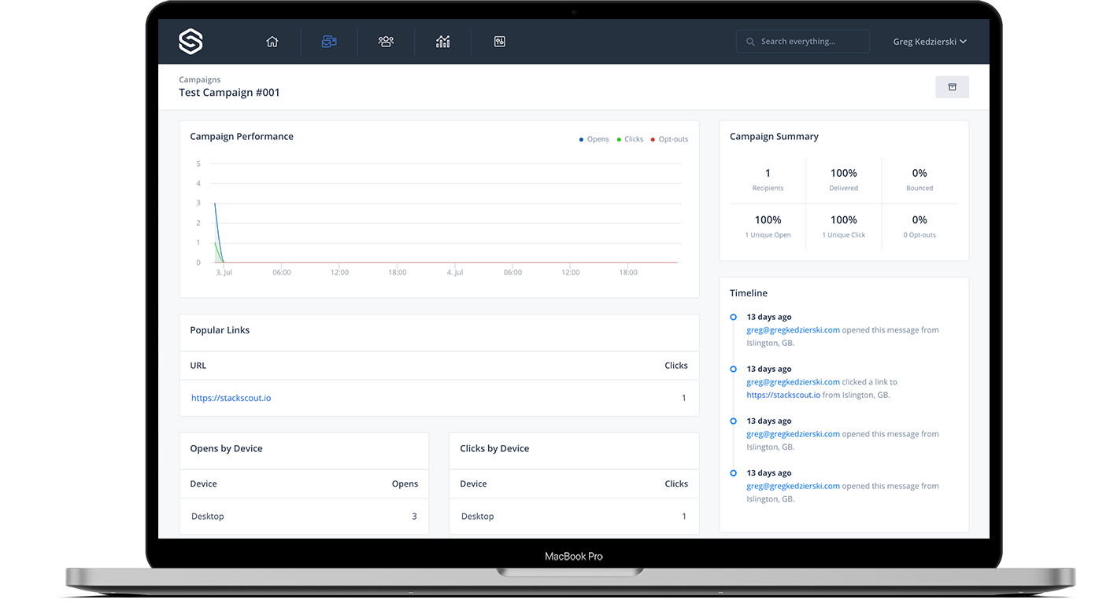Screen dimensions: 1099x607
Task: View analytics via the chart icon
Action: click(442, 41)
